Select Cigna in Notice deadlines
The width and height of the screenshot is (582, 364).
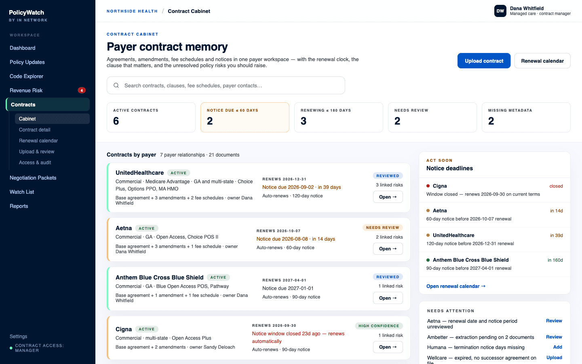(495, 190)
